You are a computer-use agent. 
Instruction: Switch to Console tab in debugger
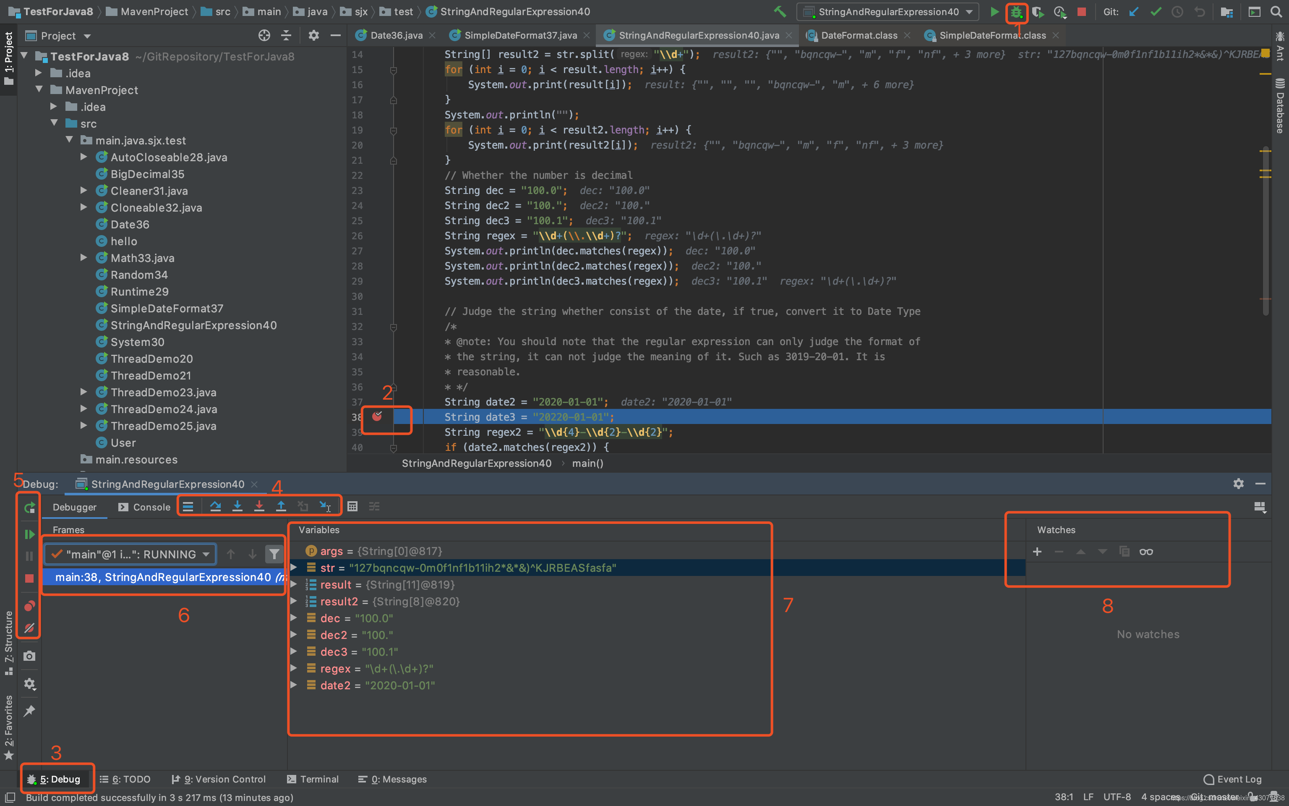[144, 507]
